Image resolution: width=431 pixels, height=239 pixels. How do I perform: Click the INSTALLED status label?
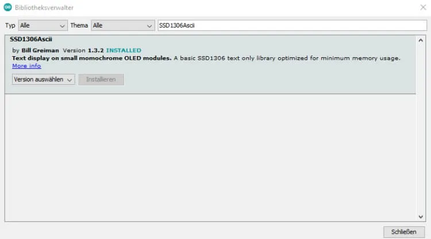coord(123,50)
